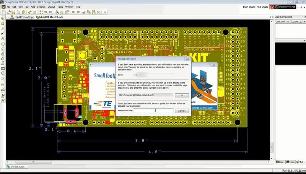Click the Open file toolbar icon

pos(9,12)
